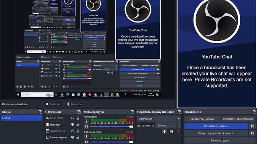Start Запуск виртуальной камеры

click(x=216, y=133)
